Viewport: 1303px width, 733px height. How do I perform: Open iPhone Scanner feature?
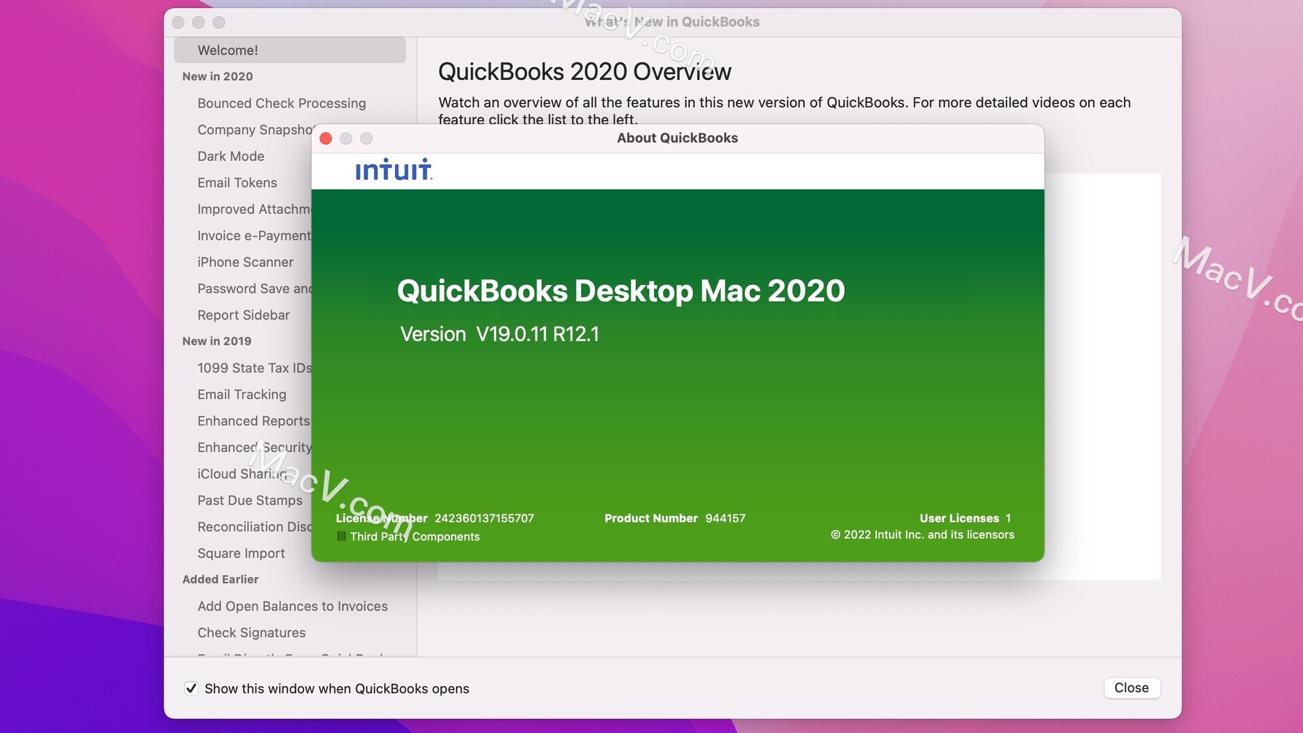coord(245,262)
